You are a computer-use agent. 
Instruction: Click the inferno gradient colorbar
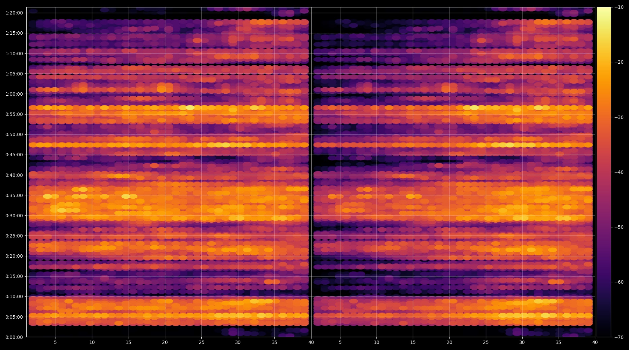(604, 172)
